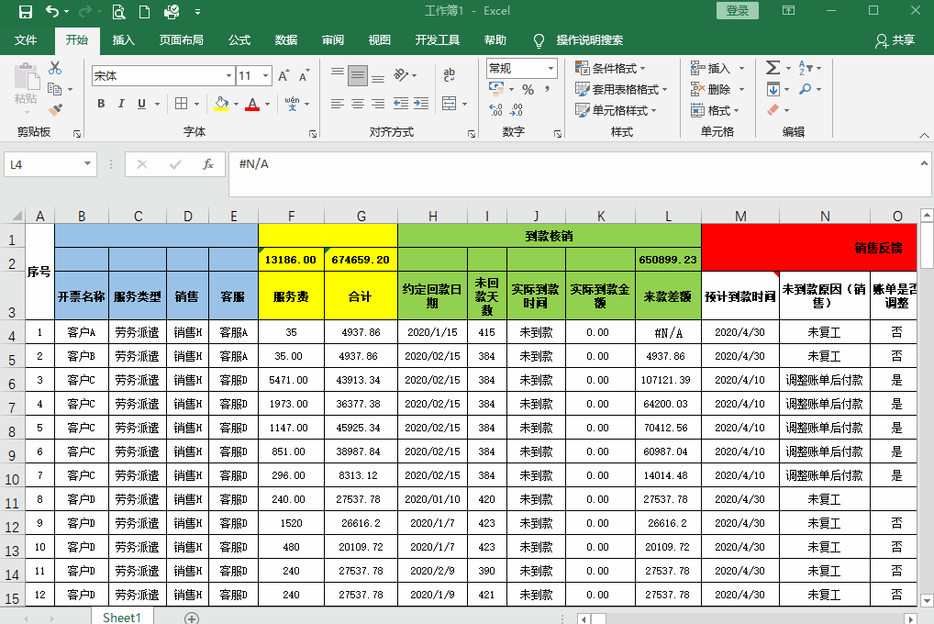
Task: Toggle top vertical alignment
Action: pos(338,72)
